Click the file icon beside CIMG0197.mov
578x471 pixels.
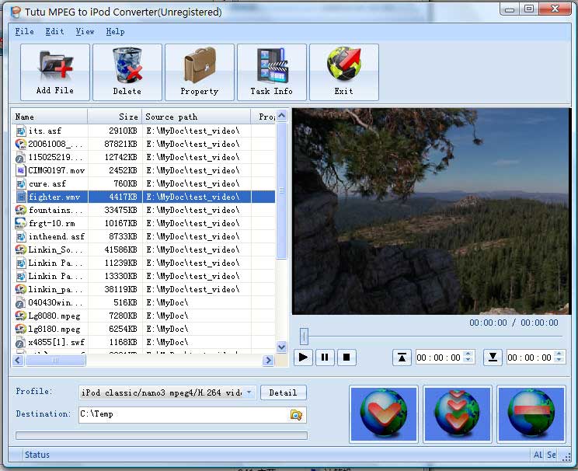(x=21, y=170)
